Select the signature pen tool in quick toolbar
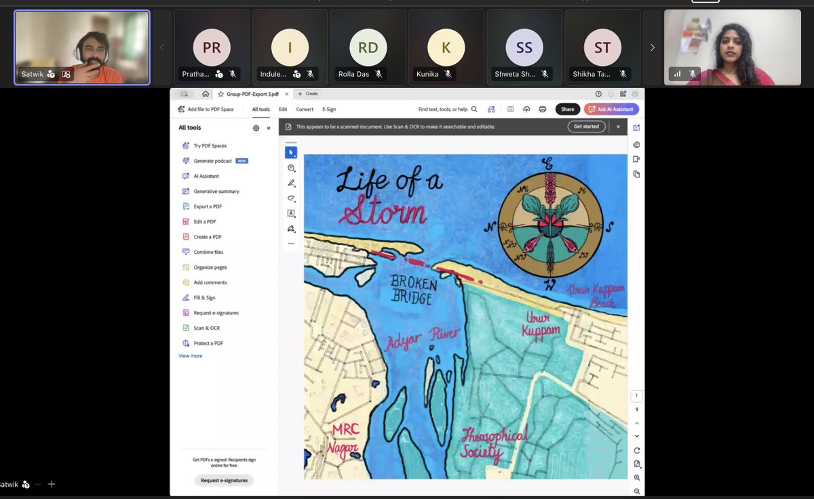 click(x=291, y=229)
